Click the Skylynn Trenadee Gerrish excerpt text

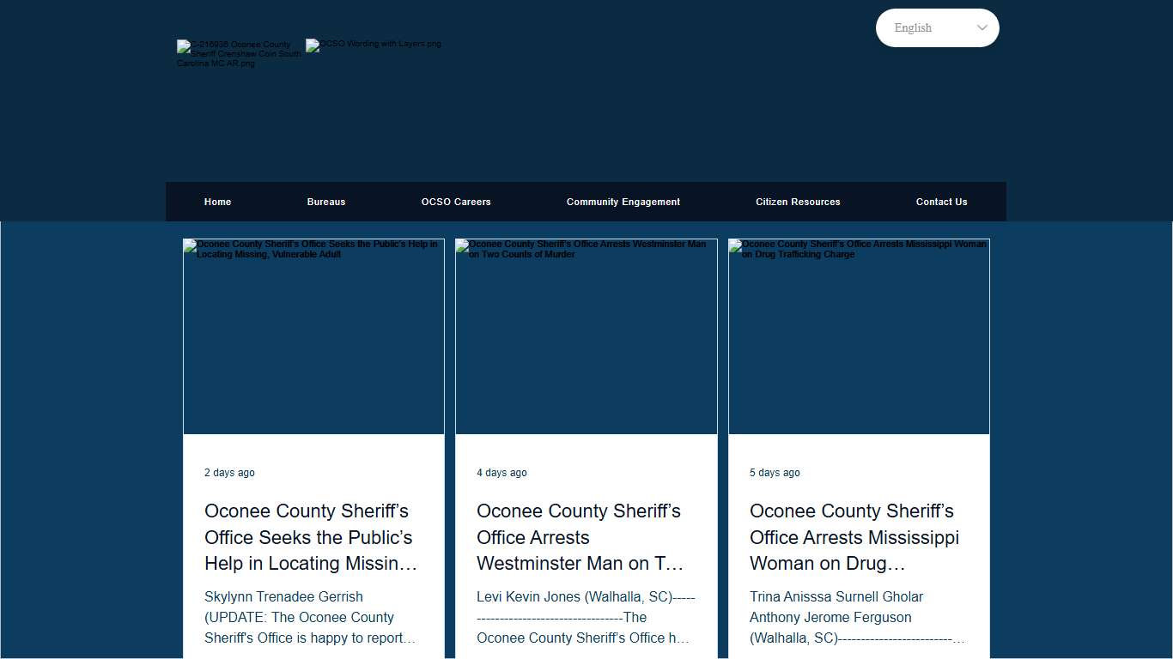[311, 617]
